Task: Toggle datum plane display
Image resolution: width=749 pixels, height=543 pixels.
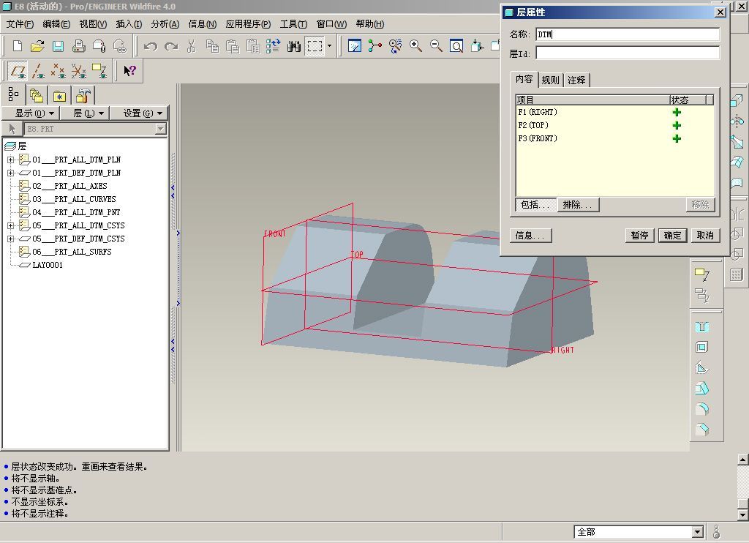Action: coord(18,71)
